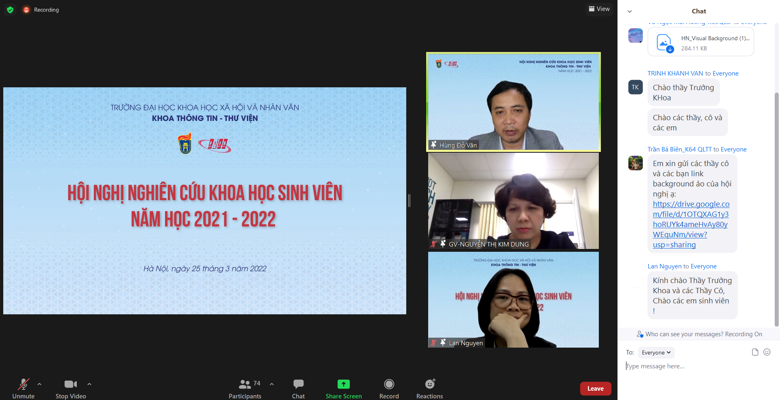
Task: Select Lan Nguyen's video tile
Action: (513, 300)
